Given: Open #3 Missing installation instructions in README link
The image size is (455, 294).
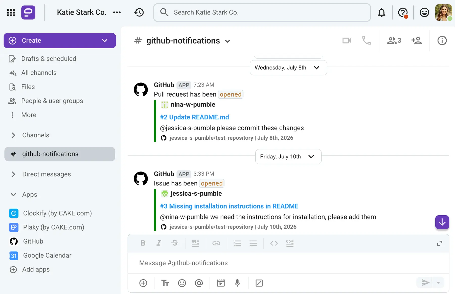Looking at the screenshot, I should tap(229, 206).
